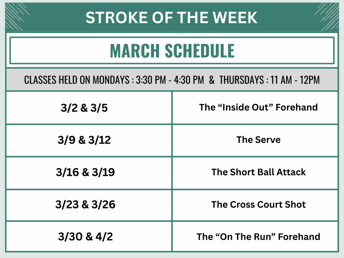Select the "3/23 & 3/26" date cell
Image resolution: width=344 pixels, height=258 pixels.
click(85, 205)
